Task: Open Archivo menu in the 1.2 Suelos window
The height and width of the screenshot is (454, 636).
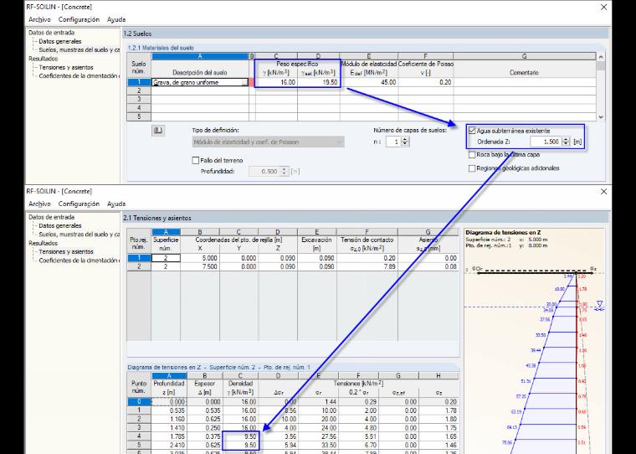Action: [39, 19]
